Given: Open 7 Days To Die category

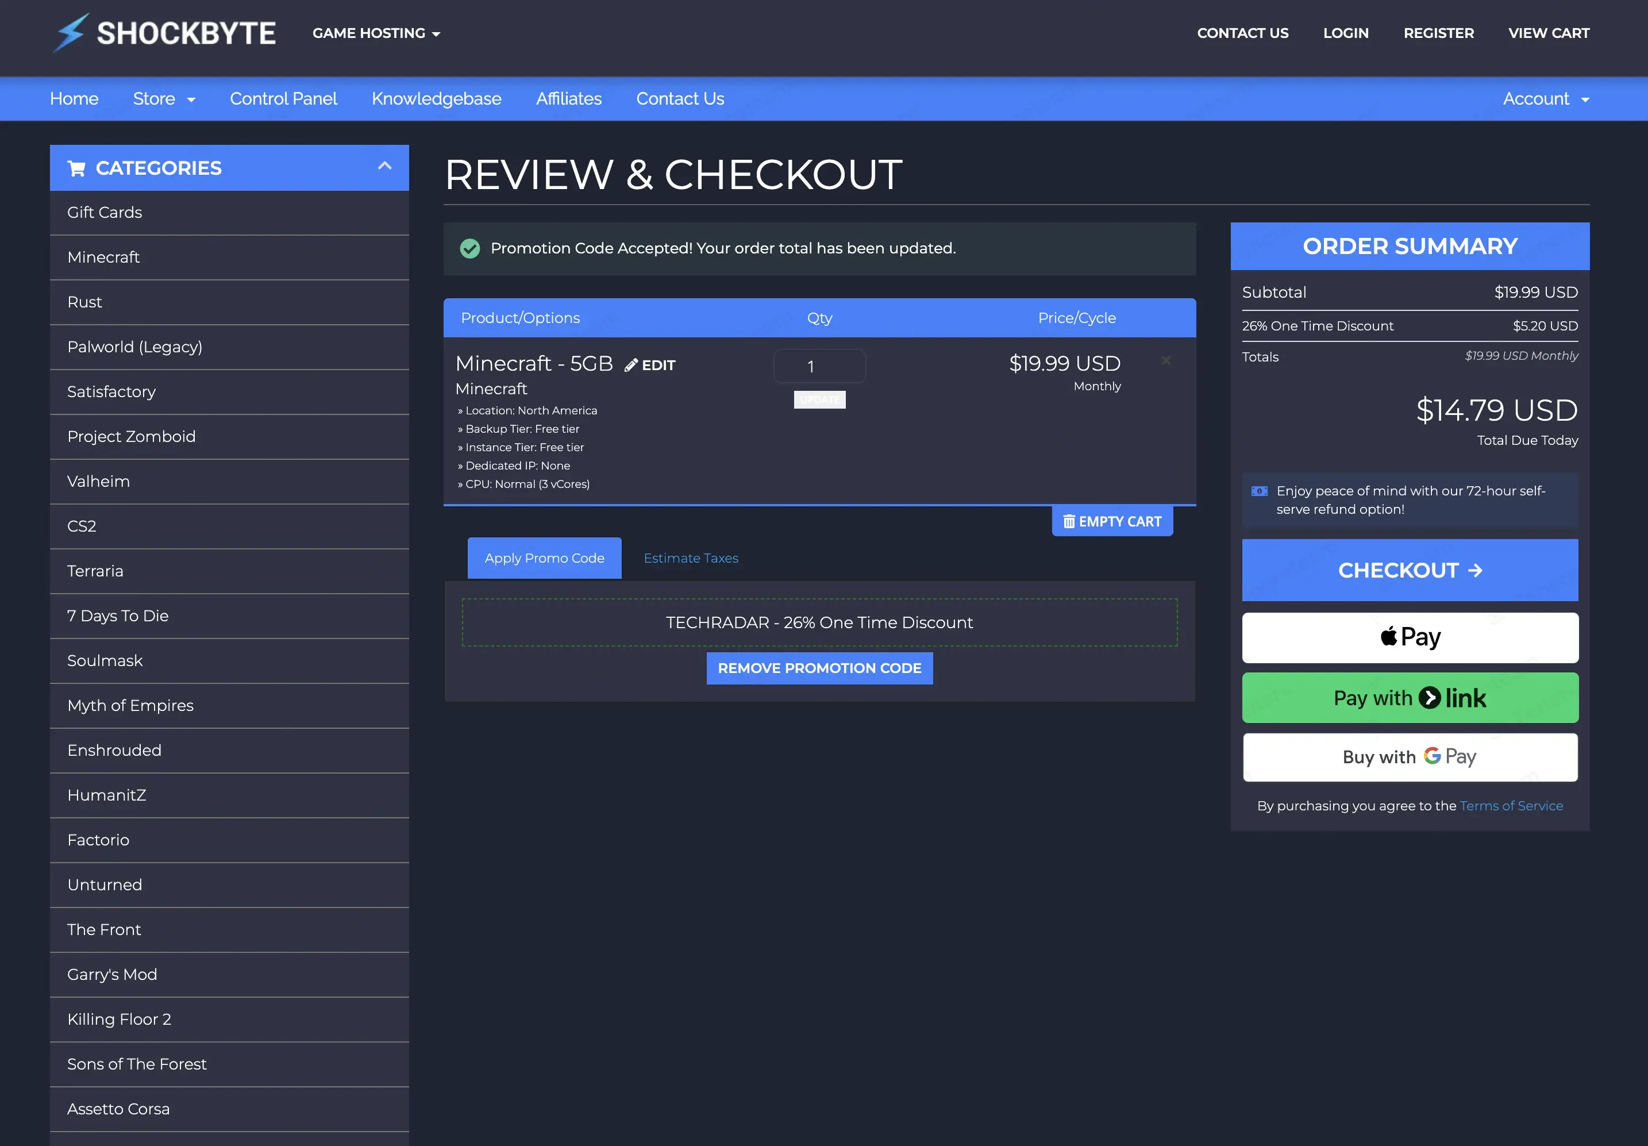Looking at the screenshot, I should (x=229, y=616).
